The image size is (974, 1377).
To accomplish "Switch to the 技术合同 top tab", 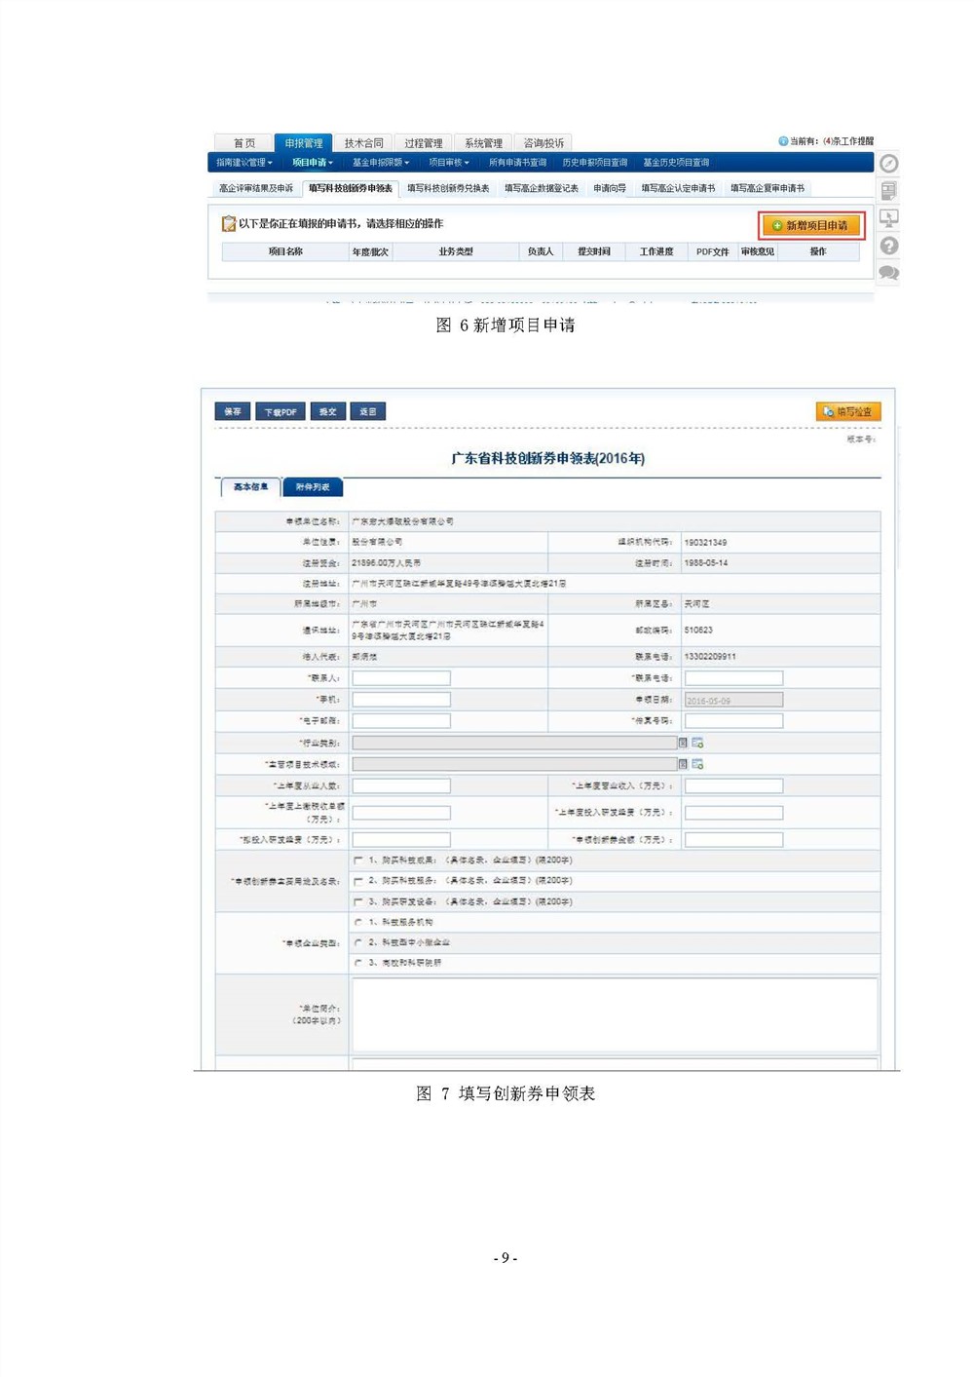I will [x=363, y=143].
